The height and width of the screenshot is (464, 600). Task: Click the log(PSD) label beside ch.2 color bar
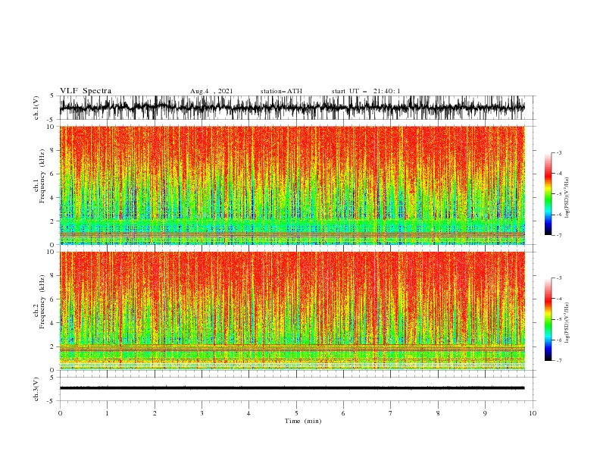tap(567, 323)
